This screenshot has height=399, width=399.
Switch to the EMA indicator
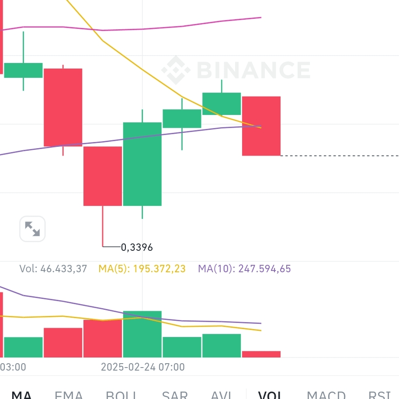coord(69,395)
